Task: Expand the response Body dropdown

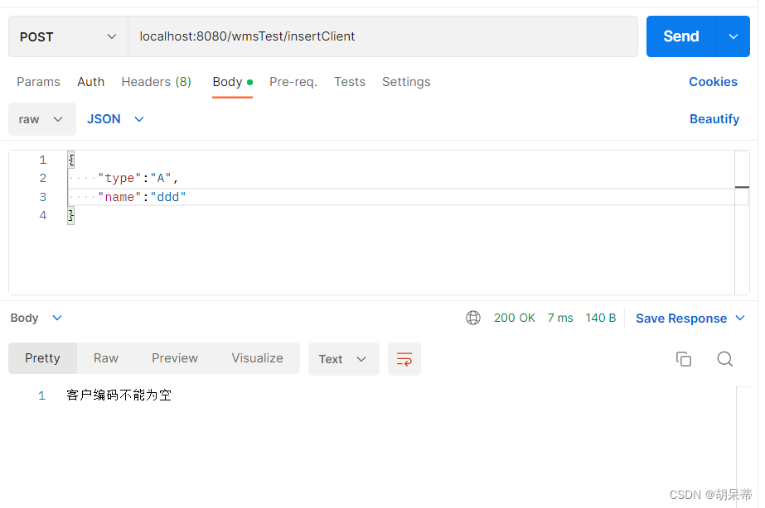Action: click(36, 318)
